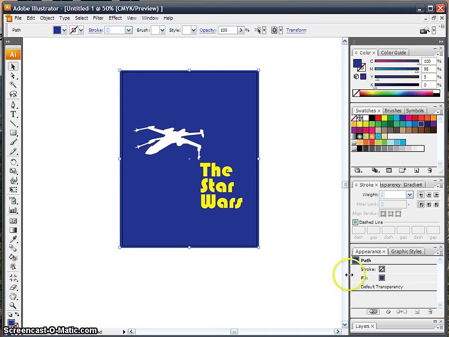
Task: Select the Eyedropper tool
Action: 13,239
